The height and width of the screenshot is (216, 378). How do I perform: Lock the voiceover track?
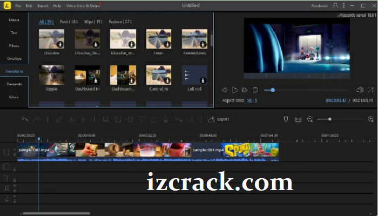coord(15,201)
